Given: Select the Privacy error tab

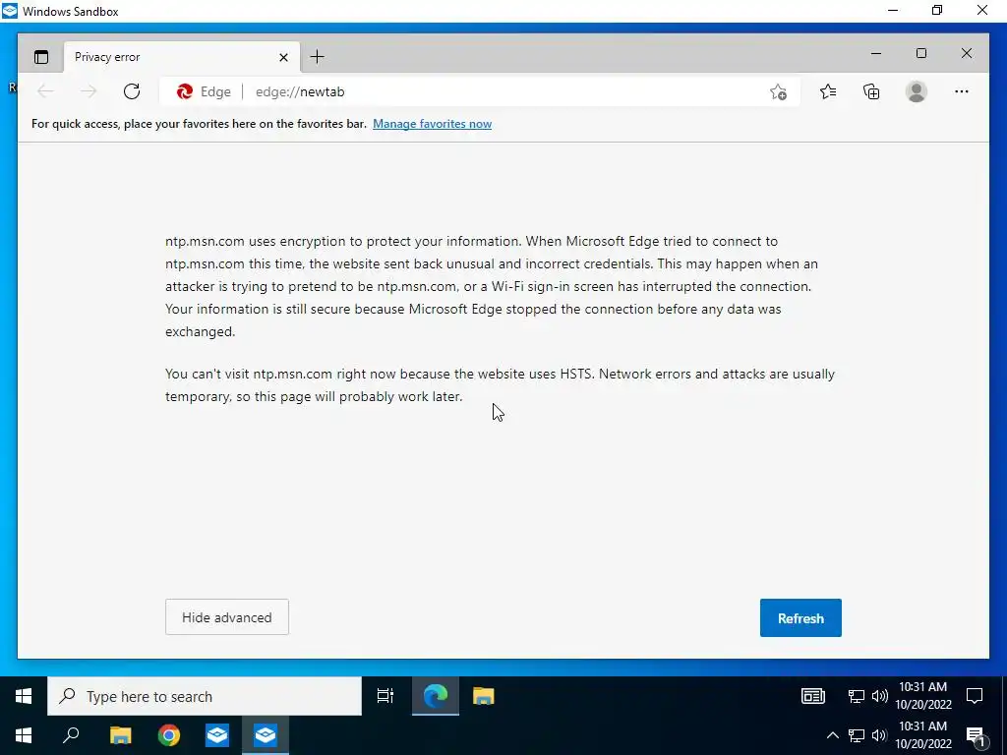Looking at the screenshot, I should pyautogui.click(x=181, y=57).
